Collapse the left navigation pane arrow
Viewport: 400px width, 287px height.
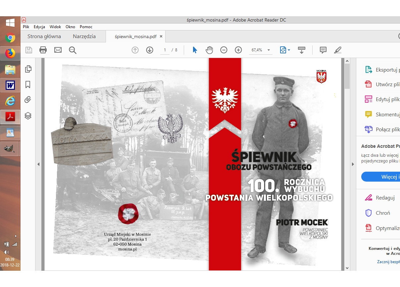click(38, 164)
